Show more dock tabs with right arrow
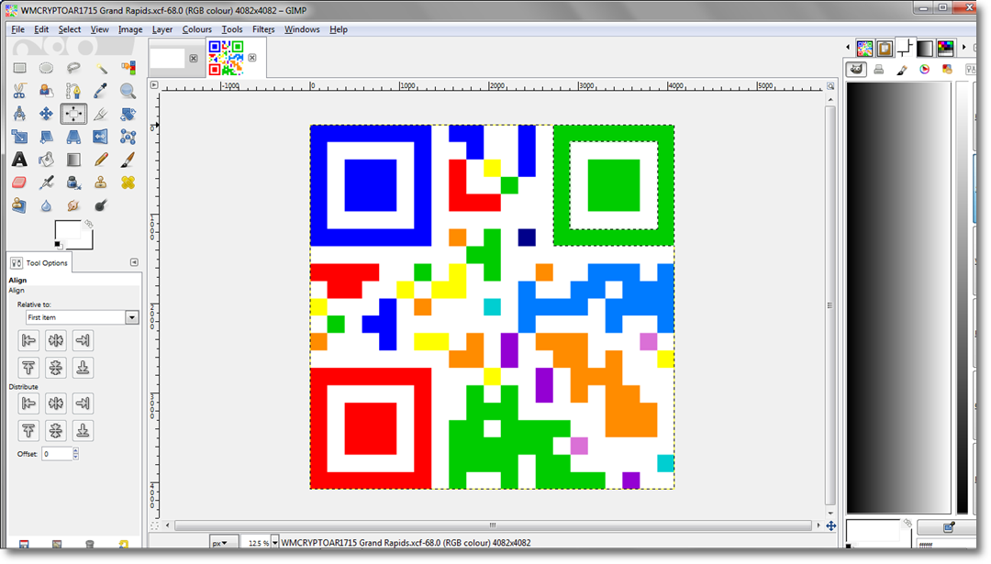This screenshot has width=991, height=564. coord(963,48)
